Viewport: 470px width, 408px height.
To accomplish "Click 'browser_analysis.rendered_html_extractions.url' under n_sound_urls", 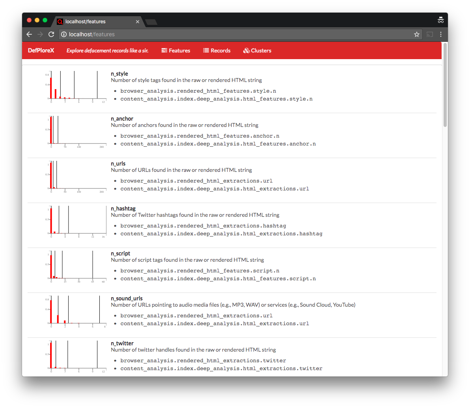I will click(197, 316).
